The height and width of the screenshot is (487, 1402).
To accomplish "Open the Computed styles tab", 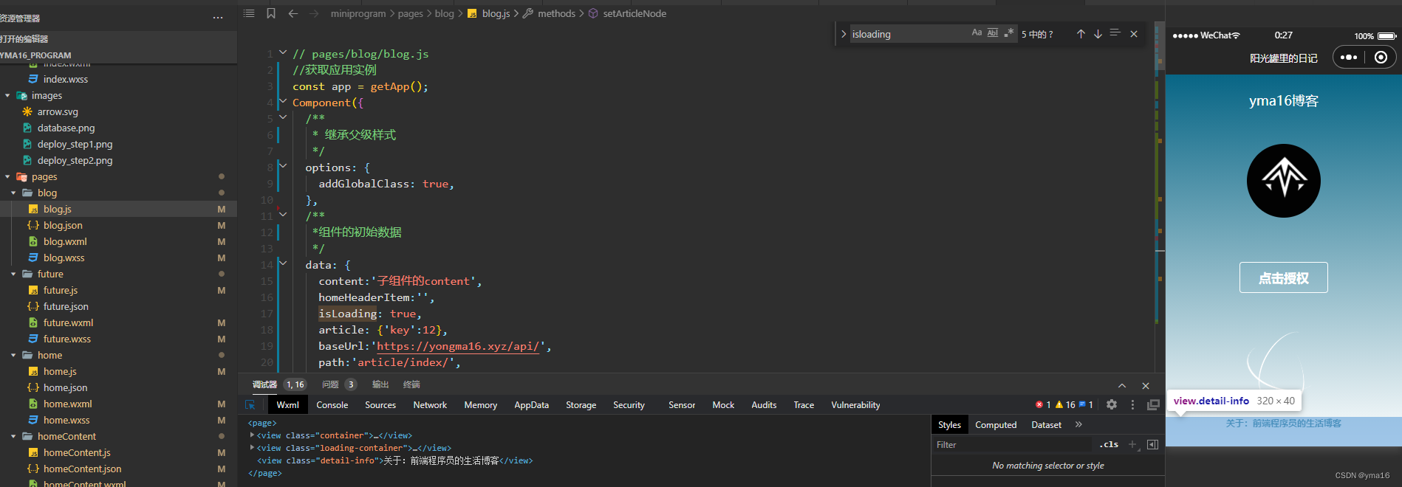I will click(x=996, y=425).
